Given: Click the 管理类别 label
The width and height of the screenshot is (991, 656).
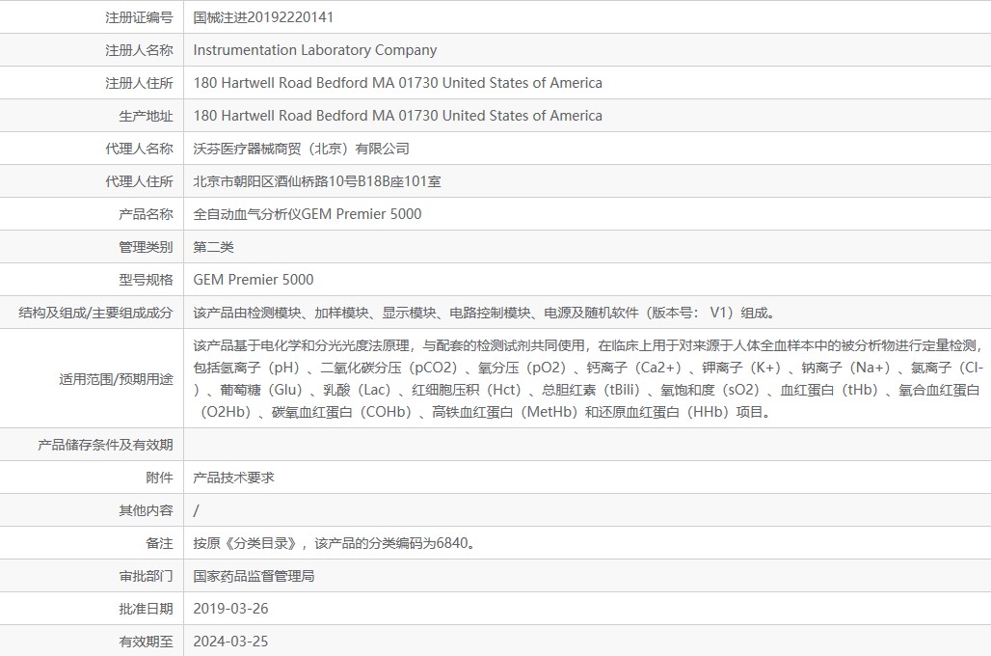Looking at the screenshot, I should (146, 247).
